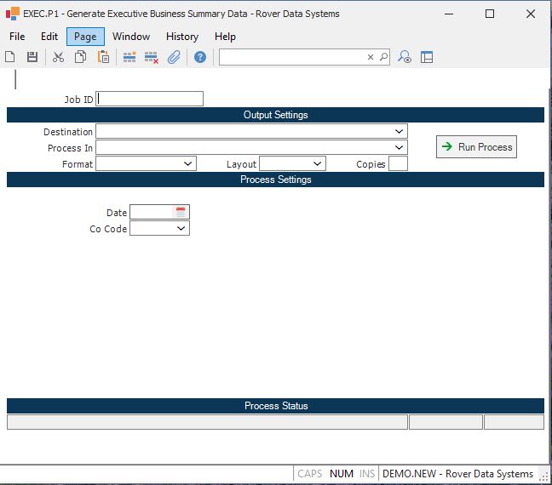Select the Cut scissors icon
This screenshot has height=485, width=552.
pos(58,57)
